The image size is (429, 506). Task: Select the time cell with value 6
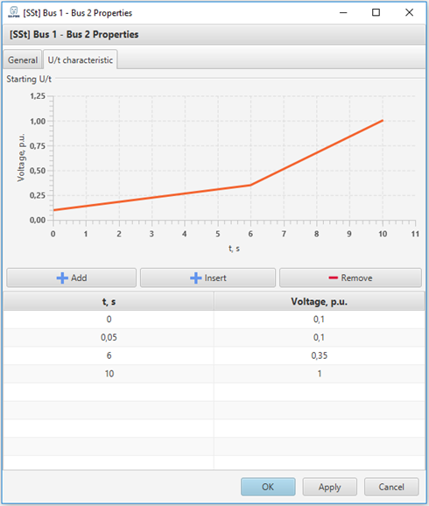pos(109,355)
